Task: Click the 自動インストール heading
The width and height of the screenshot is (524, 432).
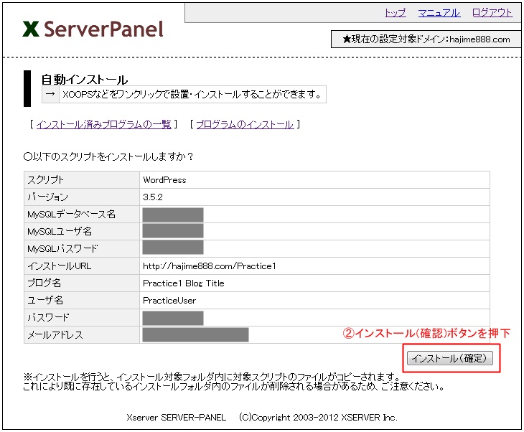Action: click(84, 80)
